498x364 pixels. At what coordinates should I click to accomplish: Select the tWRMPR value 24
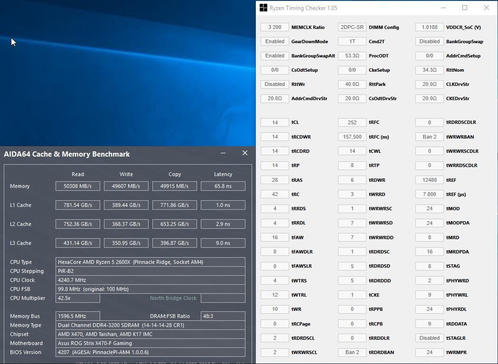[x=429, y=353]
